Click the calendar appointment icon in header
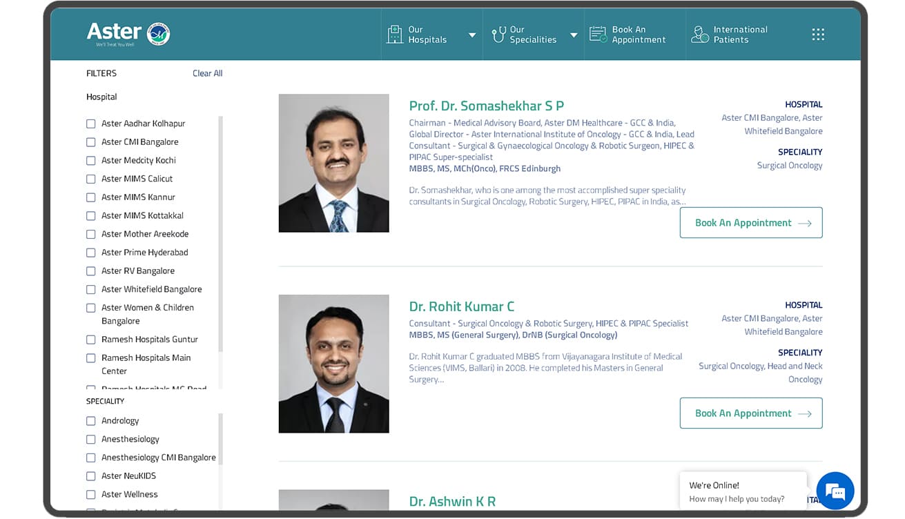 [598, 35]
